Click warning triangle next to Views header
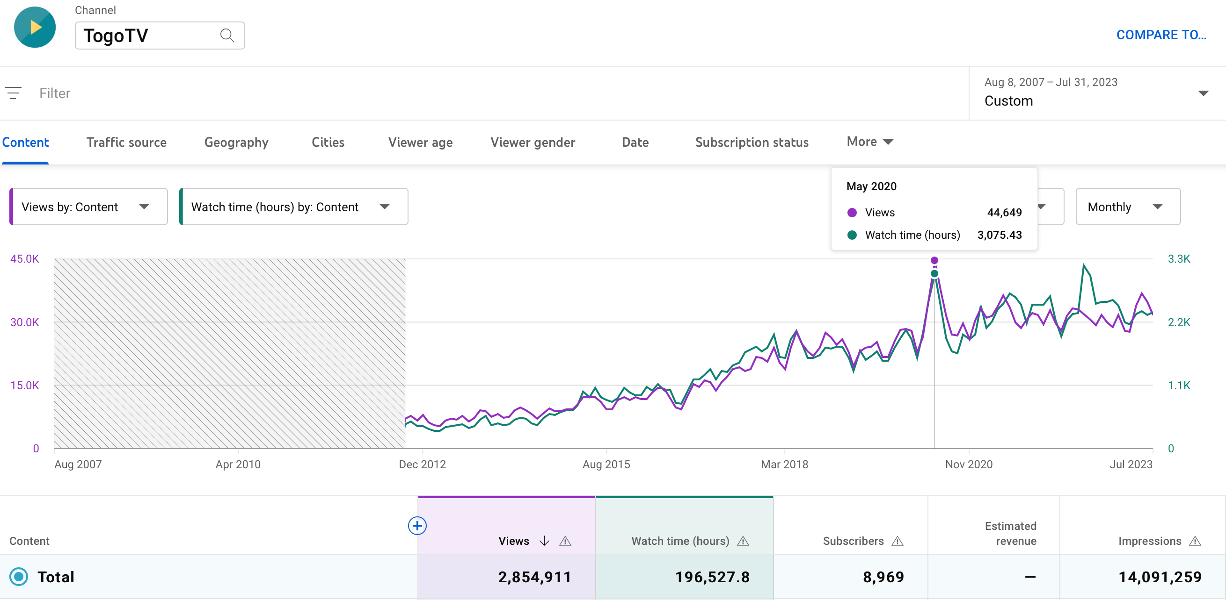Image resolution: width=1226 pixels, height=600 pixels. point(565,541)
